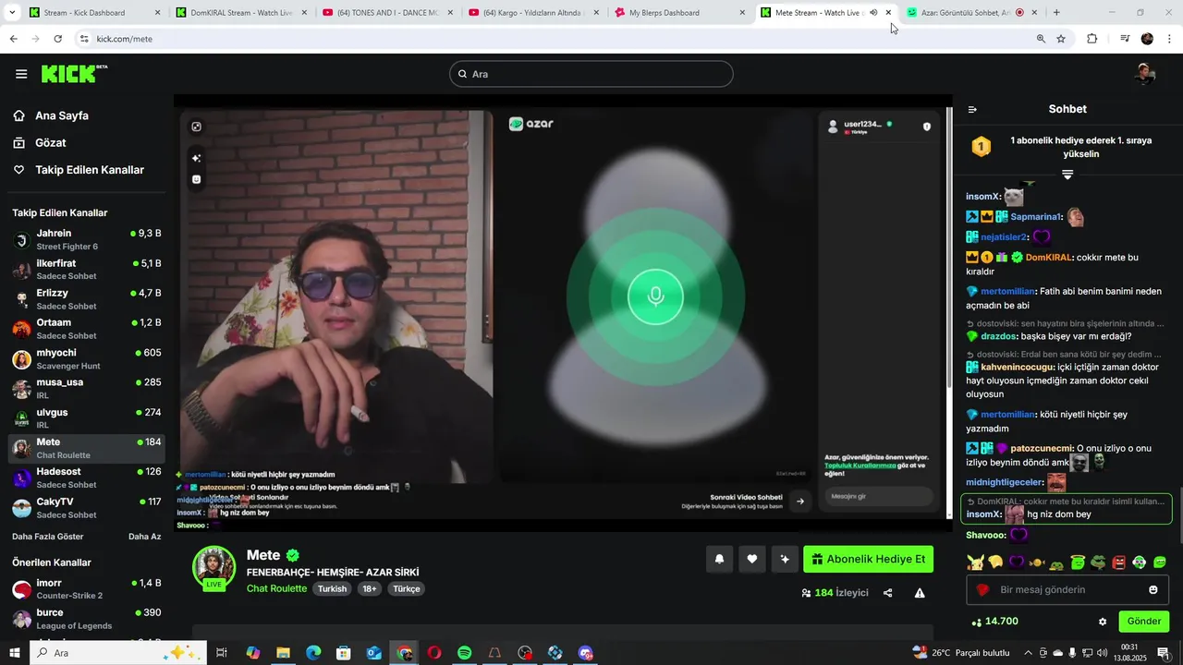Open mhyochi channel in sidebar
Screen dimensions: 1183x665
[87, 359]
